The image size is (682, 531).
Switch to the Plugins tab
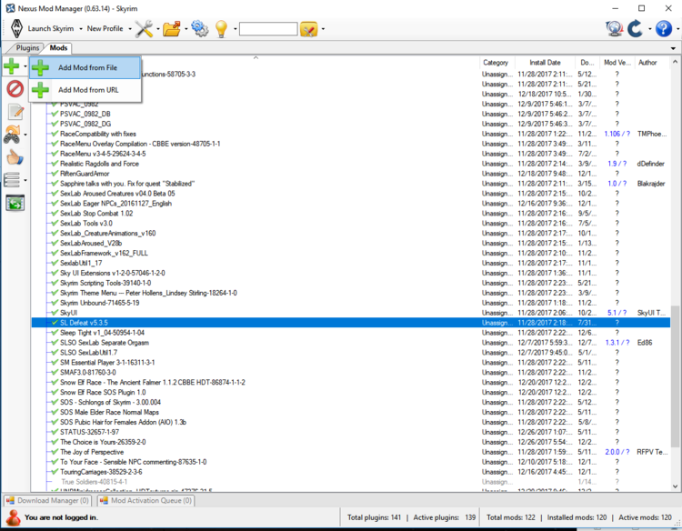27,48
